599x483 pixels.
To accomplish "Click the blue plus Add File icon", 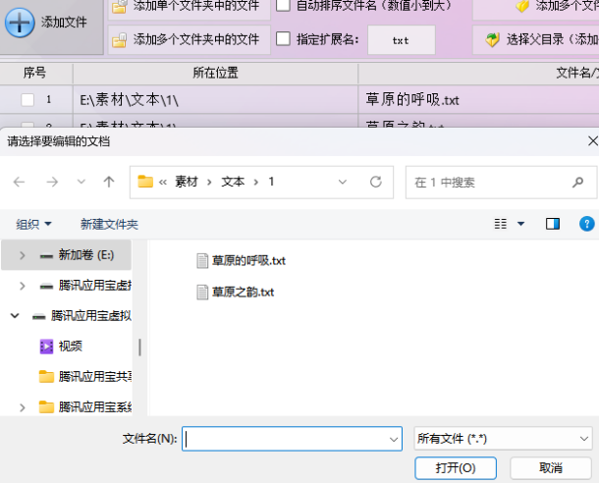I will coord(20,22).
